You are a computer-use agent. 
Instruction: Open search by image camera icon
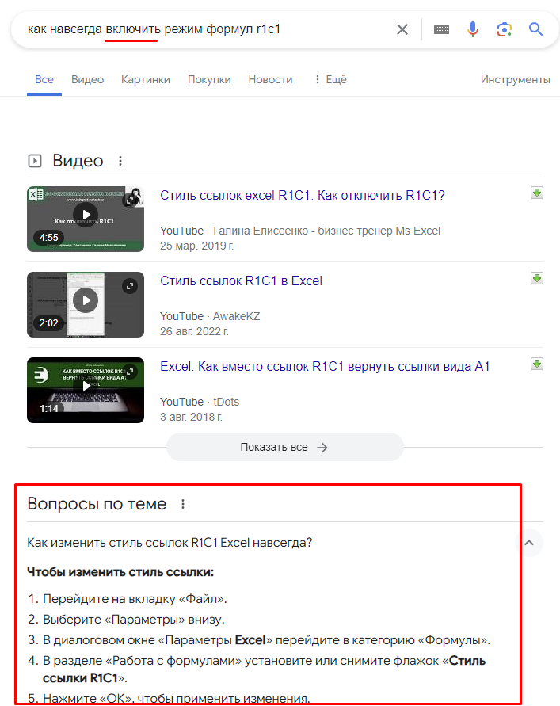click(x=504, y=29)
